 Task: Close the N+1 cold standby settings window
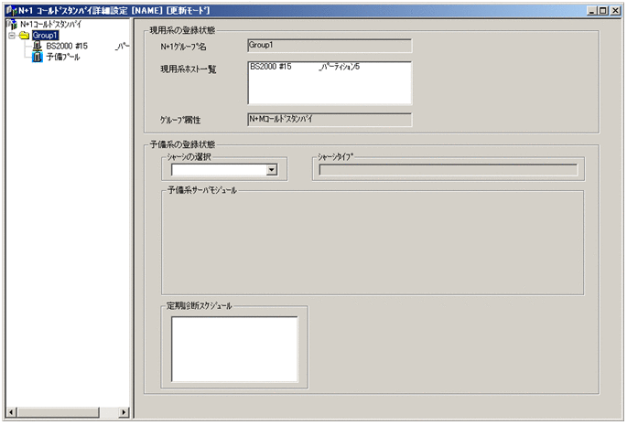[615, 11]
